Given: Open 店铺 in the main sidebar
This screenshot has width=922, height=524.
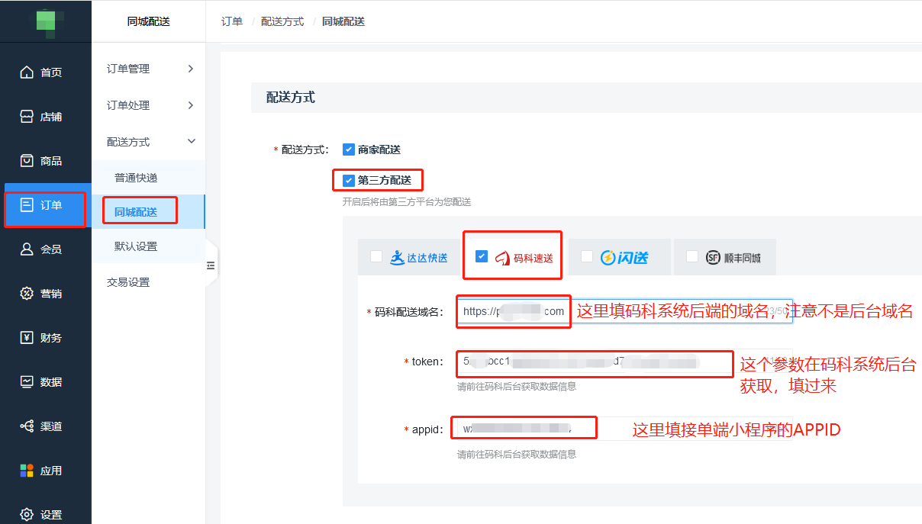Looking at the screenshot, I should 46,117.
